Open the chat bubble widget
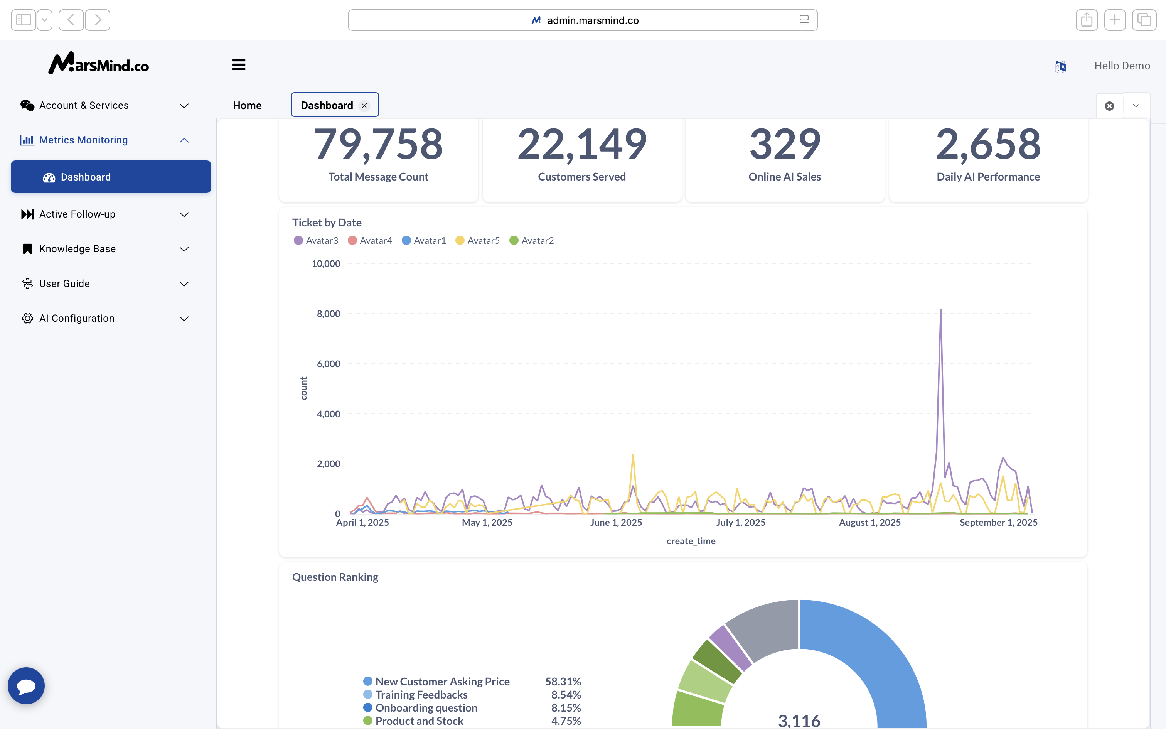The image size is (1166, 729). [27, 685]
